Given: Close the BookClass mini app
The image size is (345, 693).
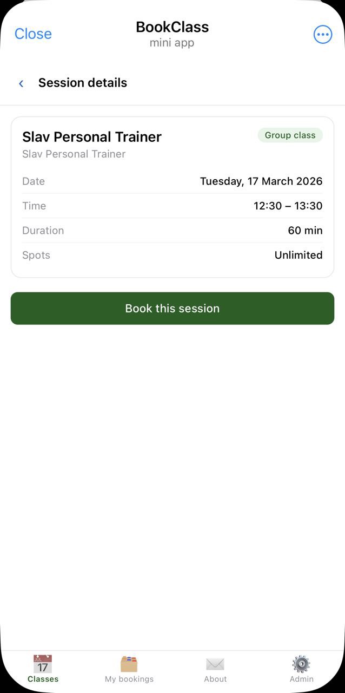Looking at the screenshot, I should coord(33,34).
